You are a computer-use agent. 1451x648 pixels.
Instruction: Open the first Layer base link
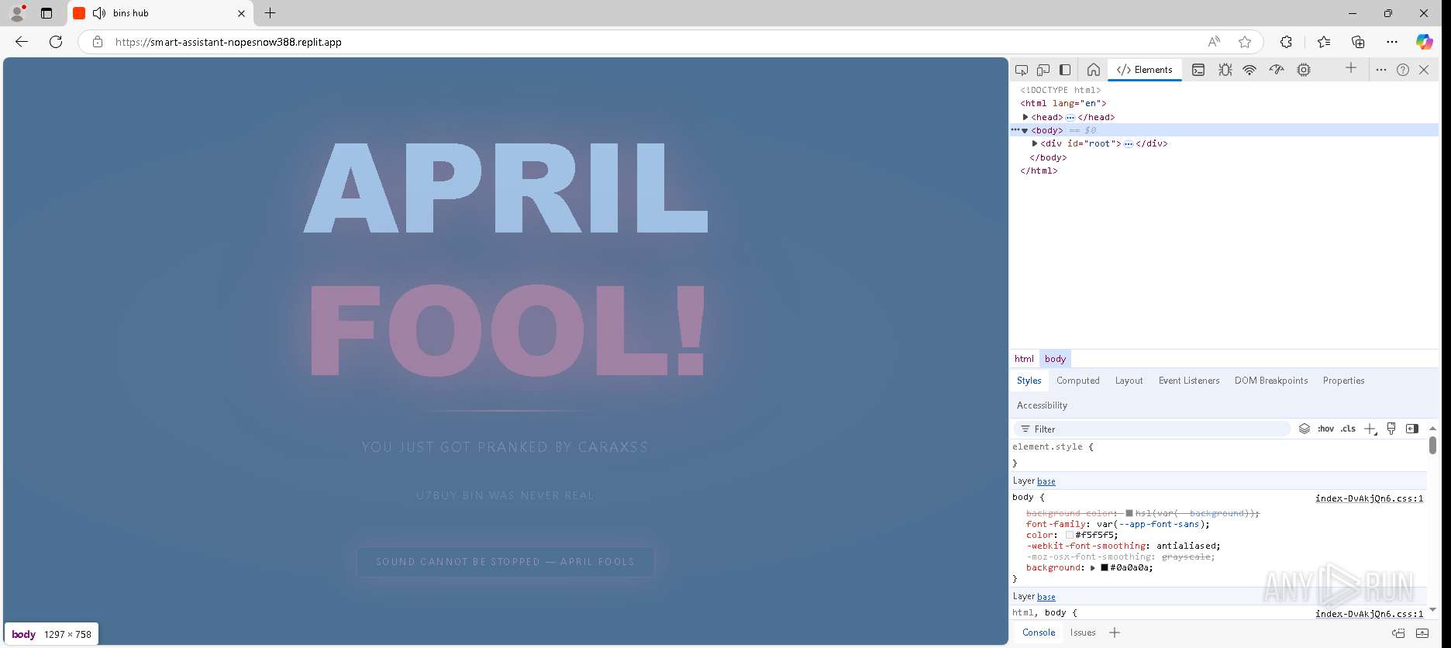pyautogui.click(x=1046, y=481)
